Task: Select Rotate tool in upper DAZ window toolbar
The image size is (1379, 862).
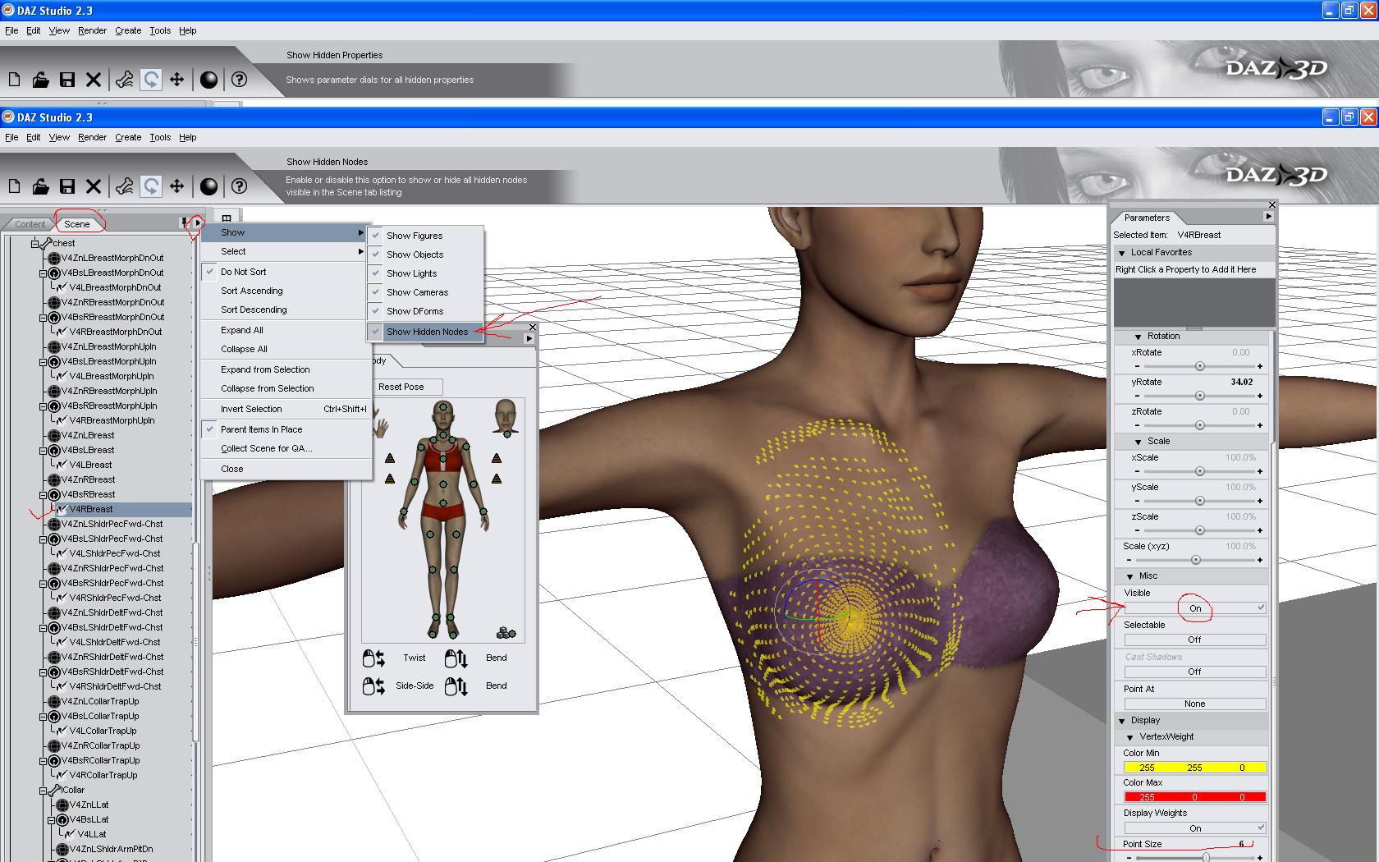Action: pyautogui.click(x=151, y=80)
